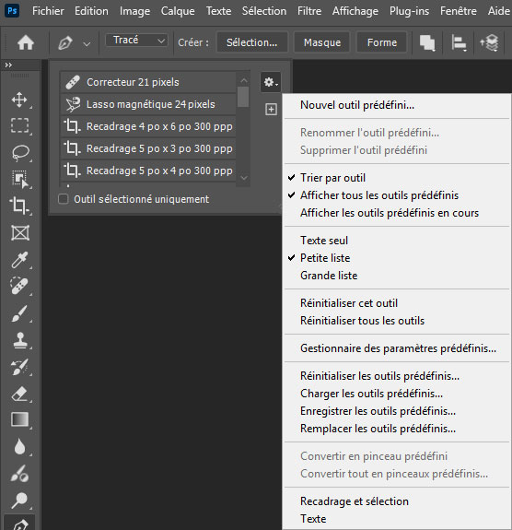Open the Calque menu

[178, 11]
